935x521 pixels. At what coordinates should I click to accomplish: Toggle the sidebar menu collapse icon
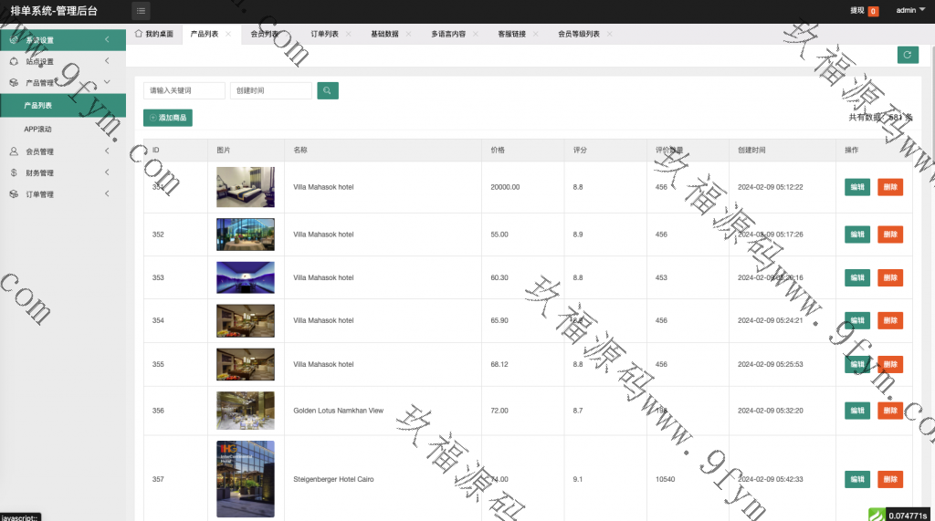point(142,11)
